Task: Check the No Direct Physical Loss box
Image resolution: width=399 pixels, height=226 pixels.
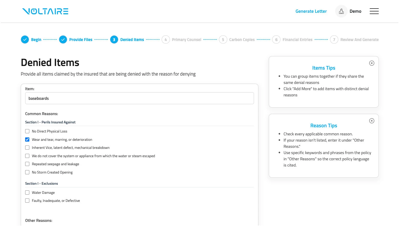Action: pos(27,131)
